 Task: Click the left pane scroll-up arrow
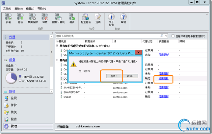tap(51, 36)
